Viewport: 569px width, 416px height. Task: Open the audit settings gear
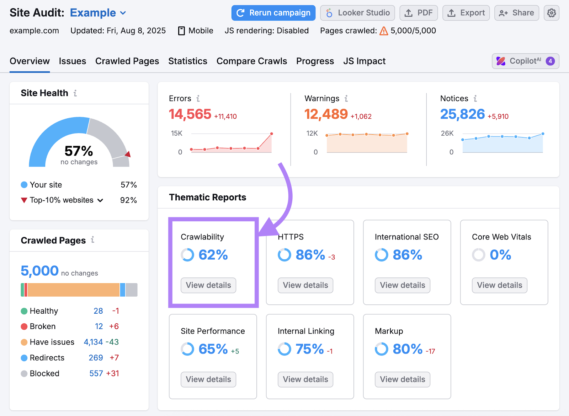(x=552, y=13)
